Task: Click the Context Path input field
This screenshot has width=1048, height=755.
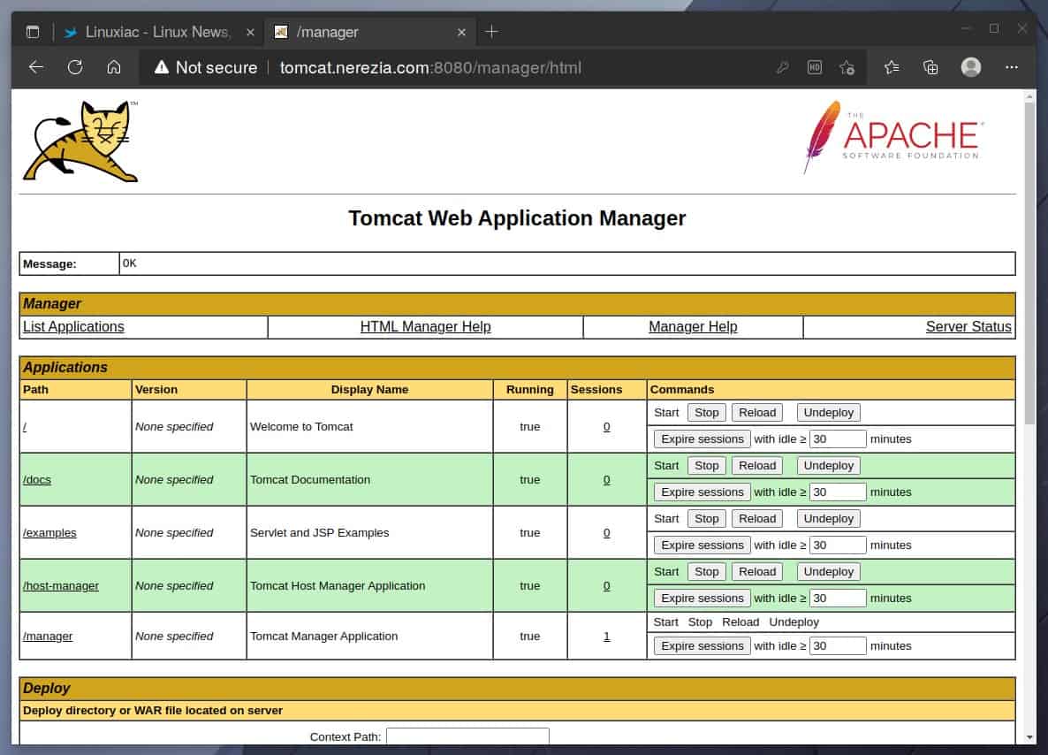Action: (x=467, y=736)
